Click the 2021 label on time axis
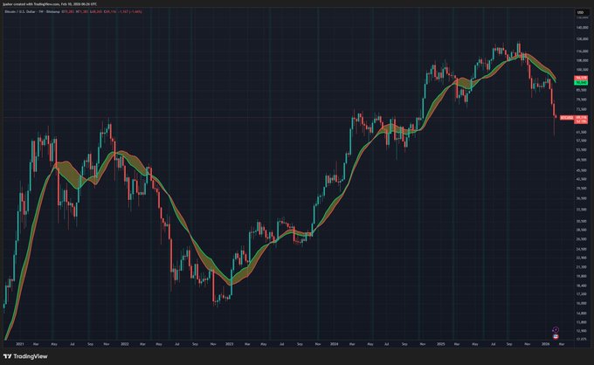 (18, 345)
